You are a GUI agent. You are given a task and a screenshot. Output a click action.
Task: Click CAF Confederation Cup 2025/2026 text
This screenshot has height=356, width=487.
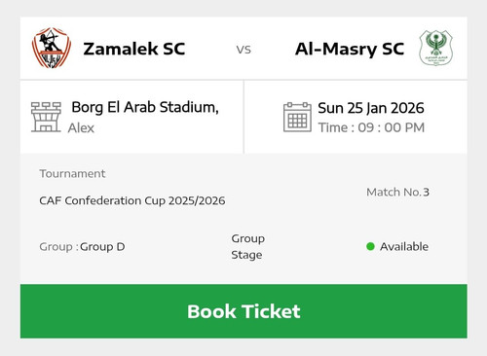point(132,200)
